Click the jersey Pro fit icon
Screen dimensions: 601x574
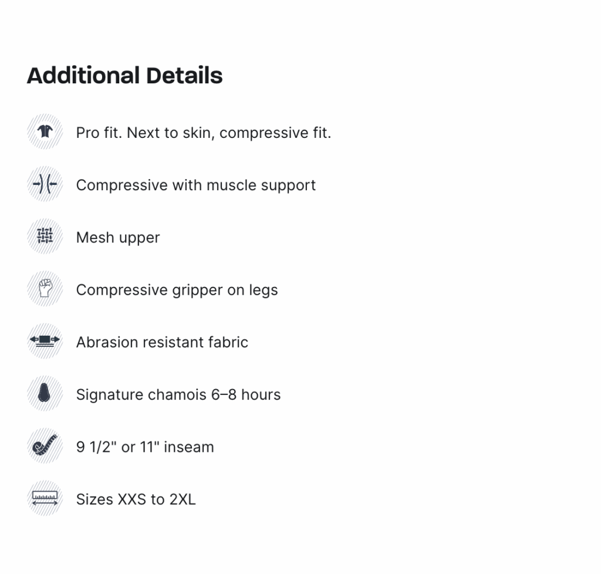pyautogui.click(x=45, y=132)
